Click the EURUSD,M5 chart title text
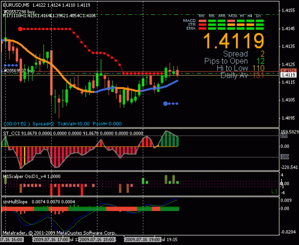The width and height of the screenshot is (299, 245). pos(16,5)
